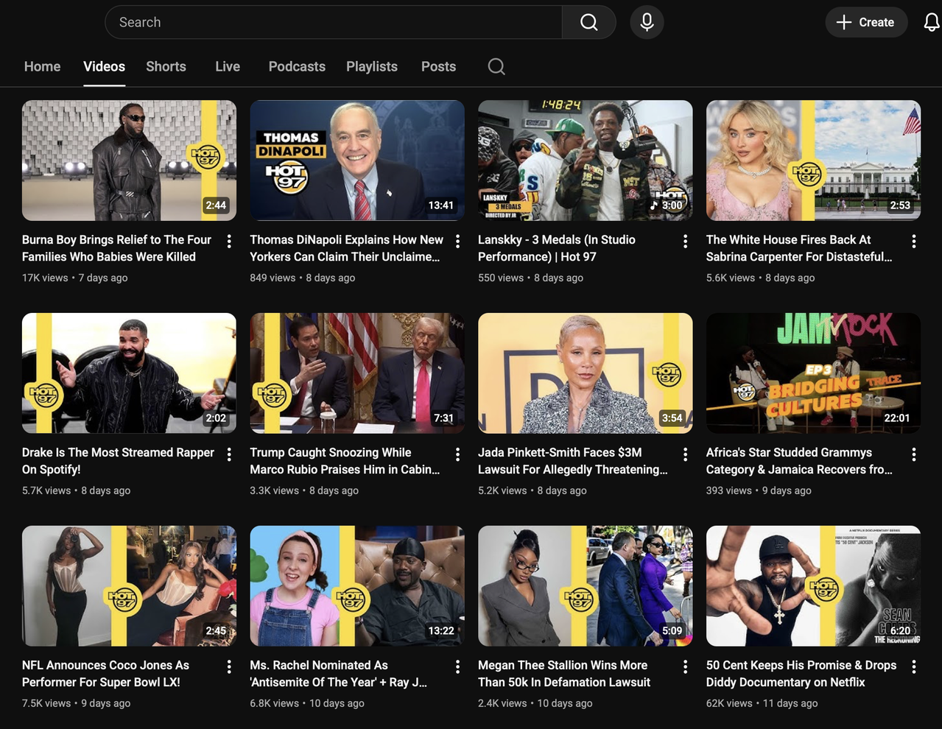This screenshot has width=942, height=729.
Task: Play the Drake thumbnail video
Action: [x=129, y=373]
